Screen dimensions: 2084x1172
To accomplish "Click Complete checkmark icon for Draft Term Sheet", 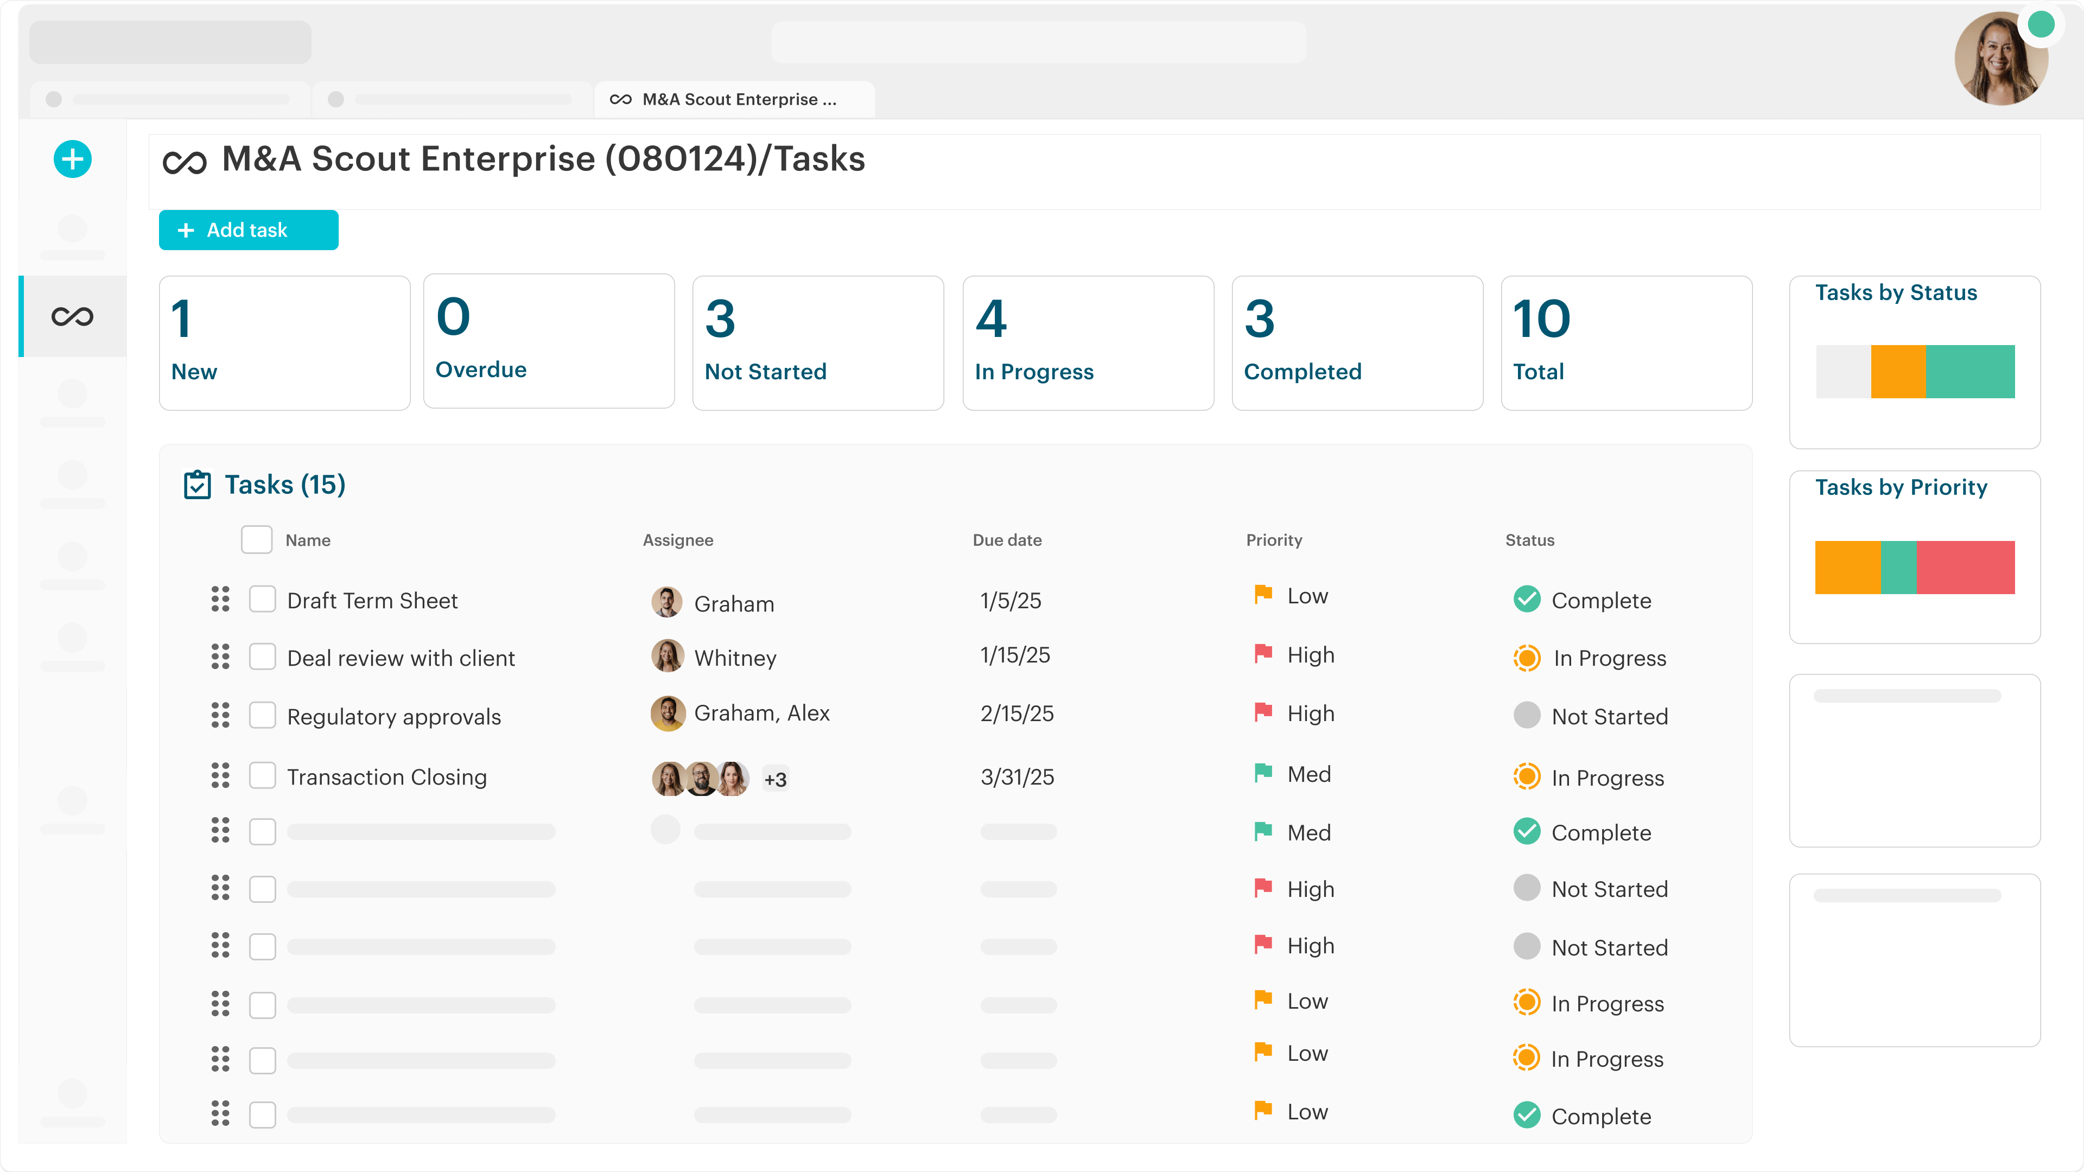I will tap(1527, 600).
